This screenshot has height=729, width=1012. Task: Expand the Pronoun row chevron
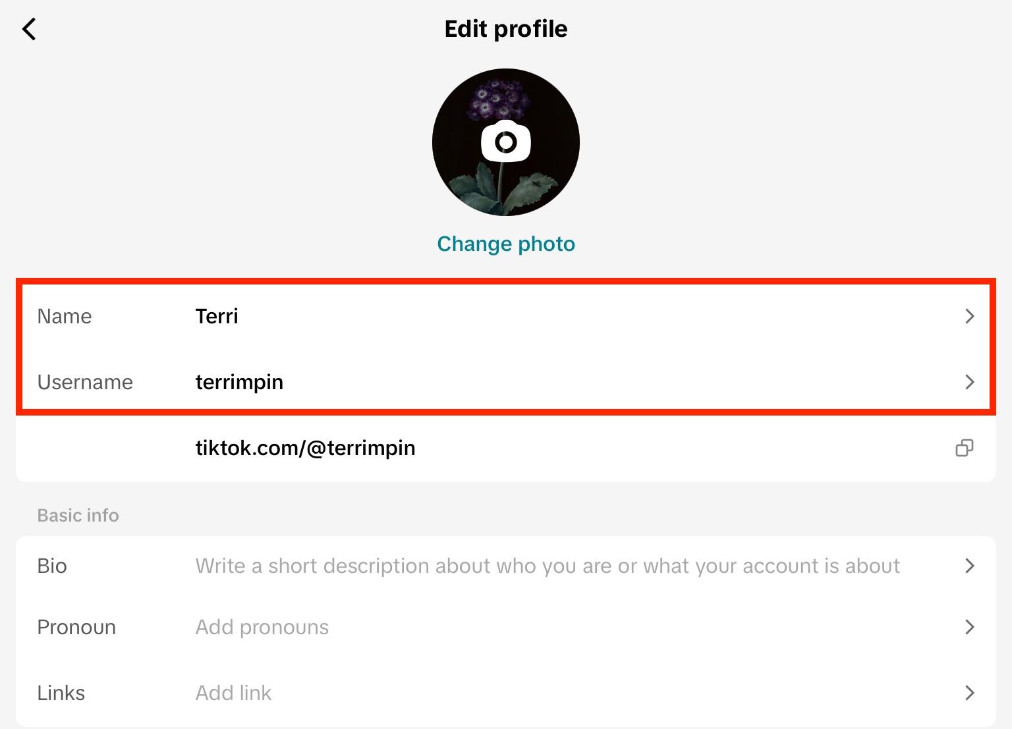click(x=969, y=627)
